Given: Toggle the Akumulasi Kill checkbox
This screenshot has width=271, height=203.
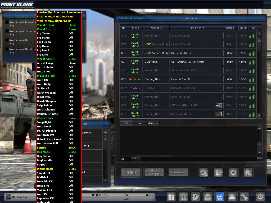Looking at the screenshot, I should [7, 40].
